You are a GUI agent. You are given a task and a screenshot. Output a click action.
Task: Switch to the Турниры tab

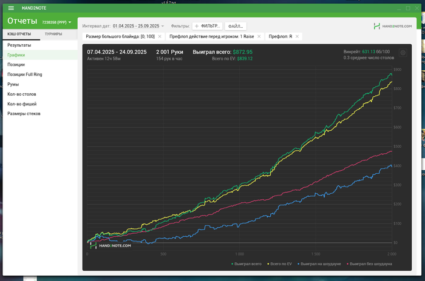tap(53, 34)
